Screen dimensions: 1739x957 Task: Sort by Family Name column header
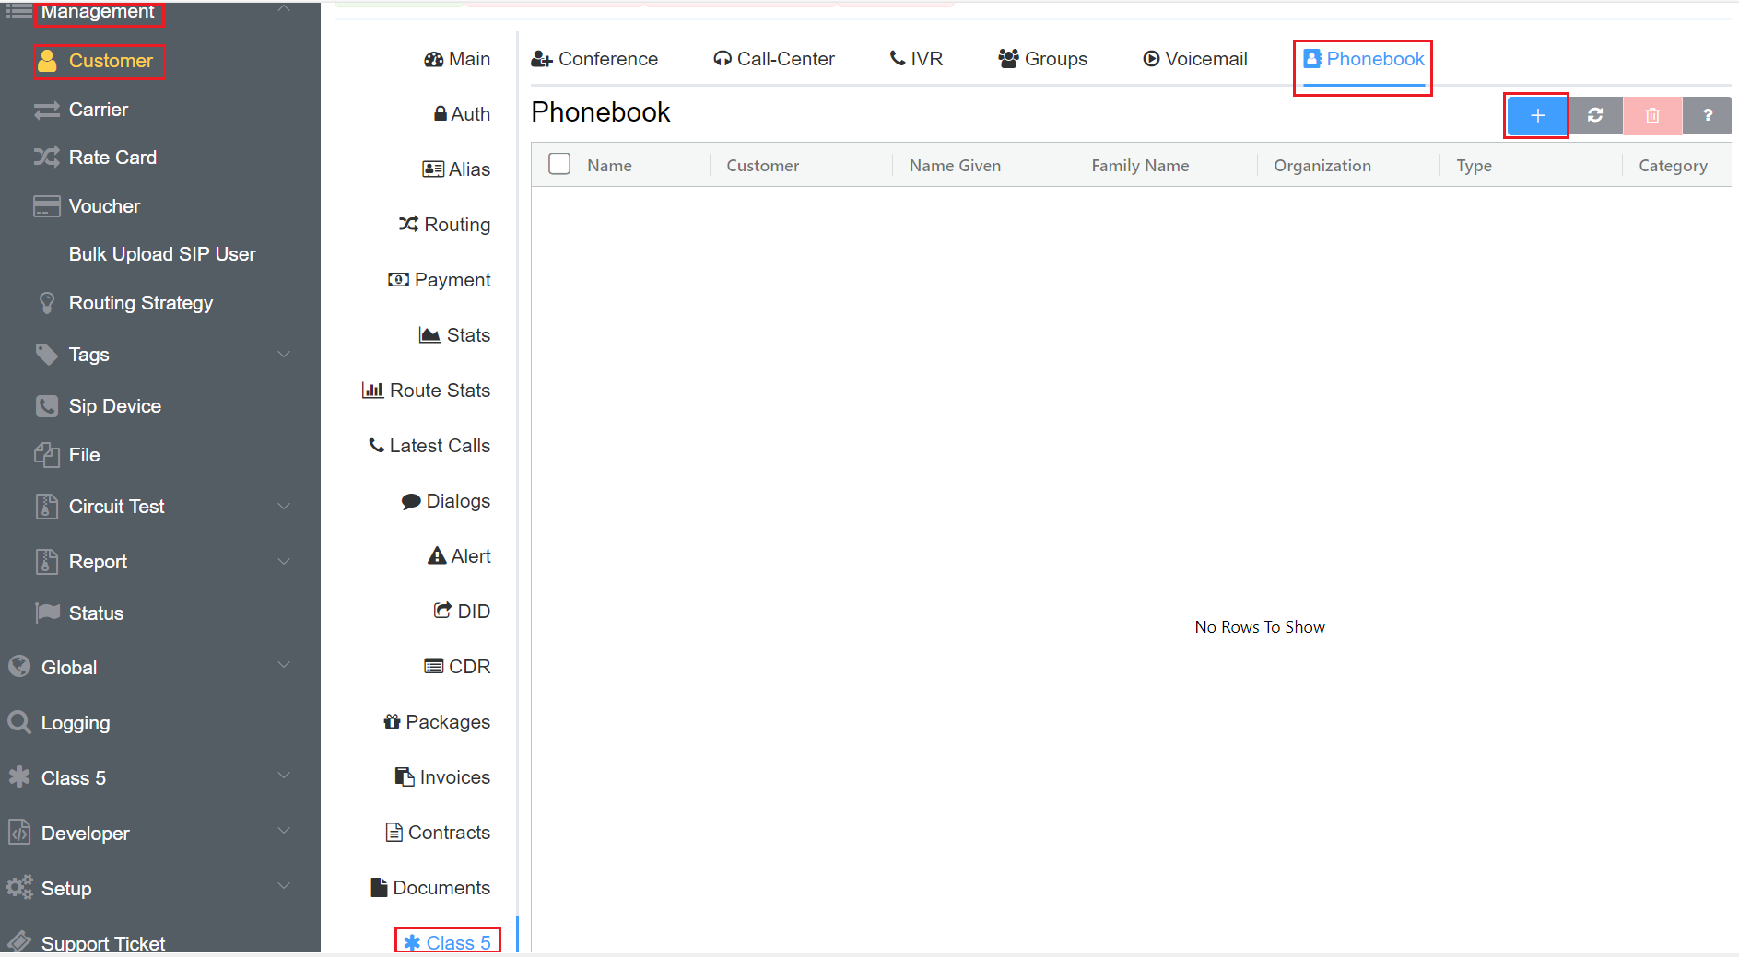pyautogui.click(x=1140, y=166)
